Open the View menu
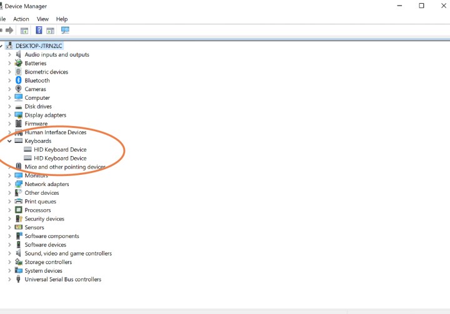This screenshot has width=450, height=314. tap(42, 19)
